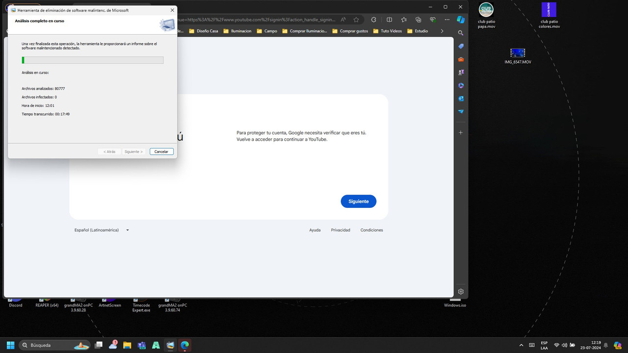This screenshot has height=353, width=628.
Task: Open Edge sidebar Tools briefcase icon
Action: pyautogui.click(x=461, y=59)
